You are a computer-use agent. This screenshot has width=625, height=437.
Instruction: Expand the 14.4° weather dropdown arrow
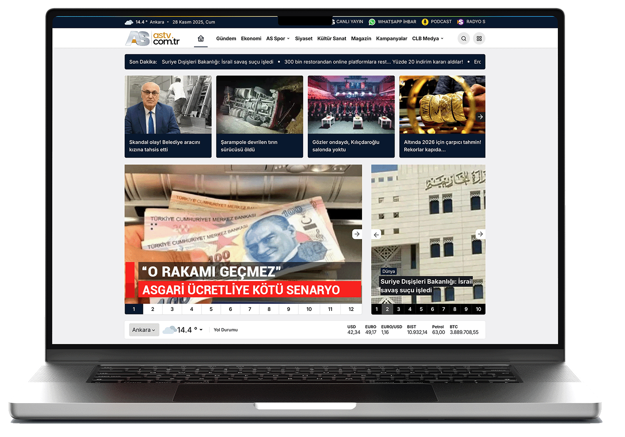tap(201, 330)
